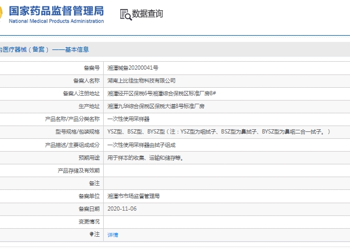Click the 医疗器械（备案）——基本信息 section heading
Viewport: 350px width, 250px height.
point(45,49)
